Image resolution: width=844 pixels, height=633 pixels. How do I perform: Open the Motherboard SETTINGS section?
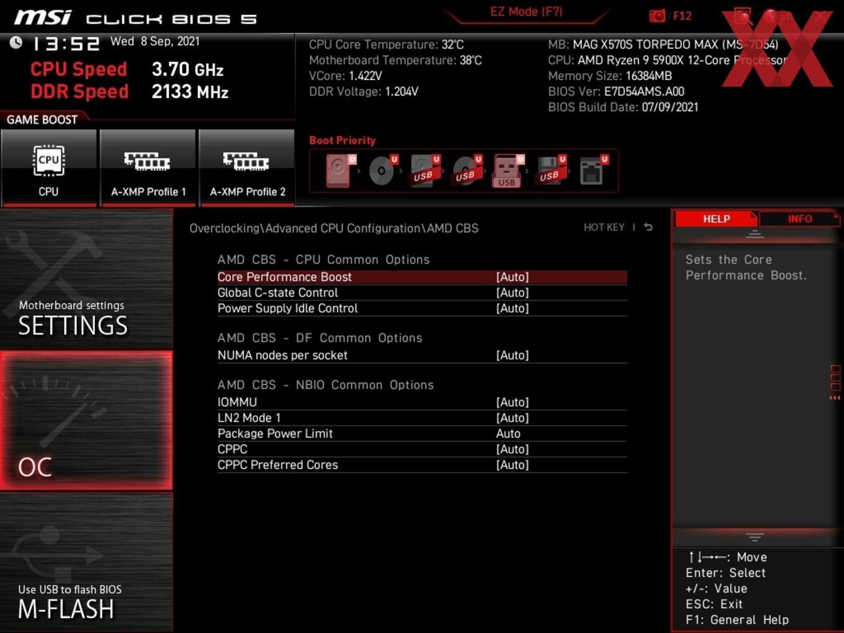[x=86, y=279]
